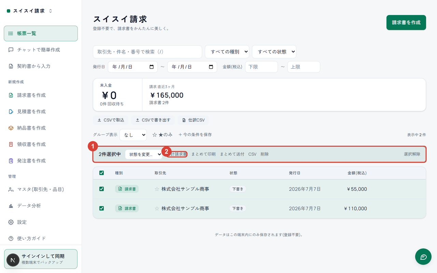Uncheck the ￥110,000 invoice row checkbox

pos(101,208)
